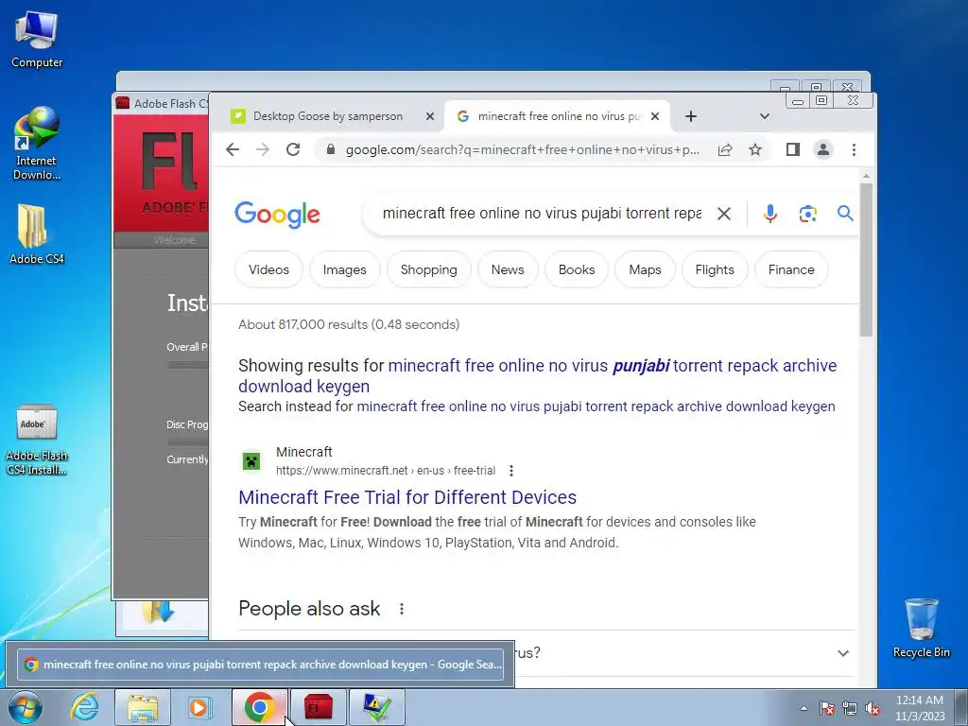Viewport: 968px width, 726px height.
Task: Click Chrome taskbar button
Action: 259,707
